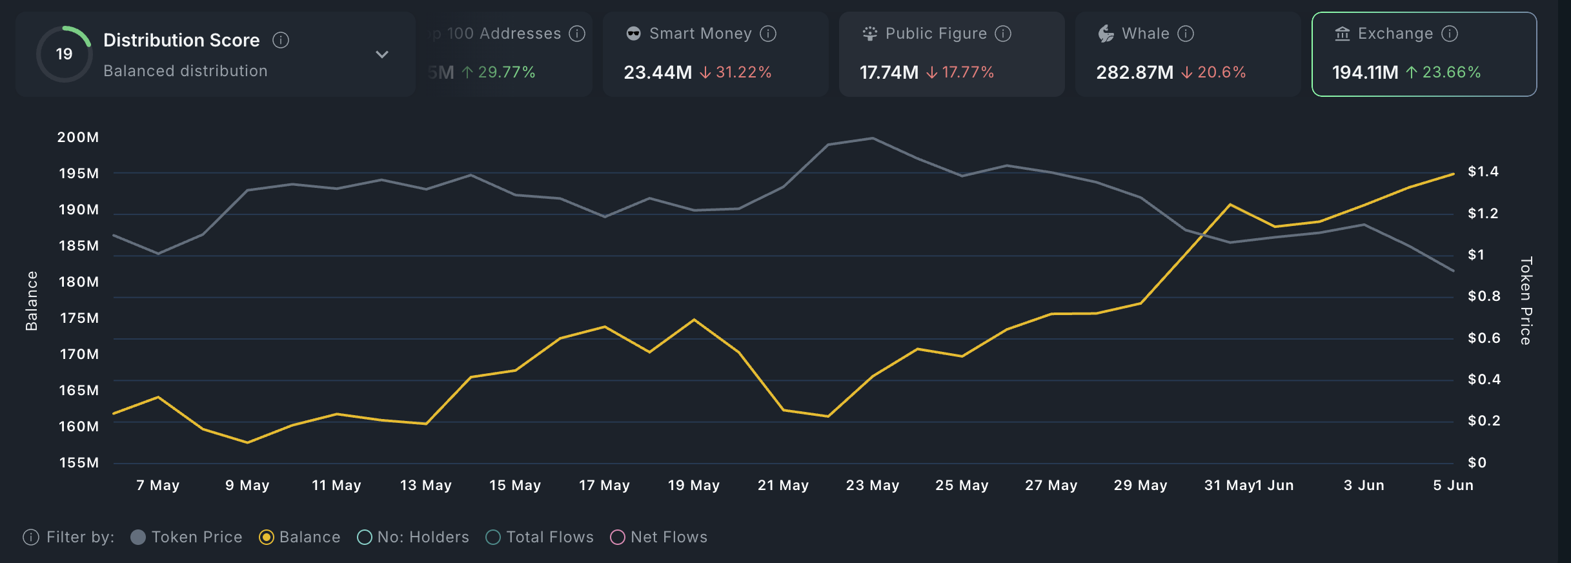Enable the Total Flows filter
The image size is (1571, 563).
[x=493, y=537]
